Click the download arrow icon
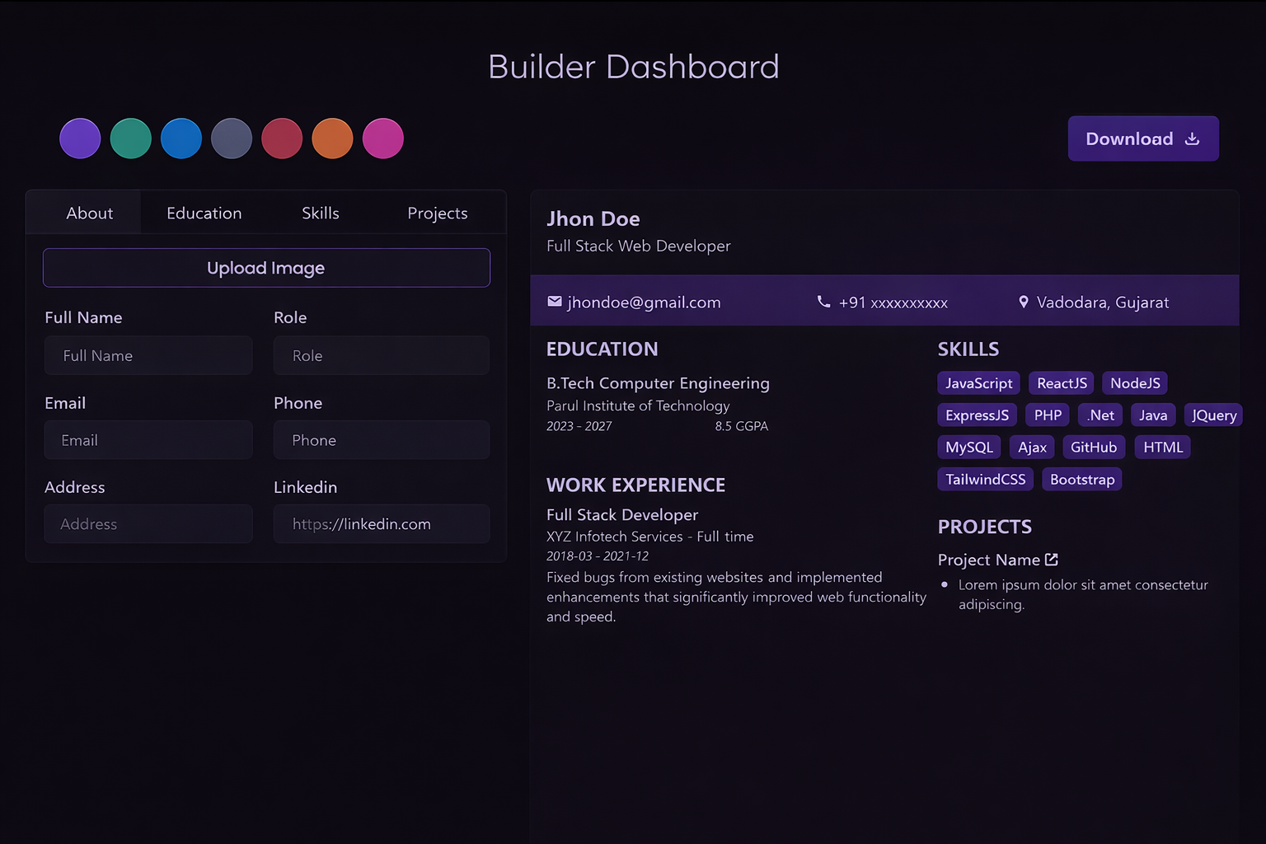The width and height of the screenshot is (1266, 844). click(x=1192, y=138)
